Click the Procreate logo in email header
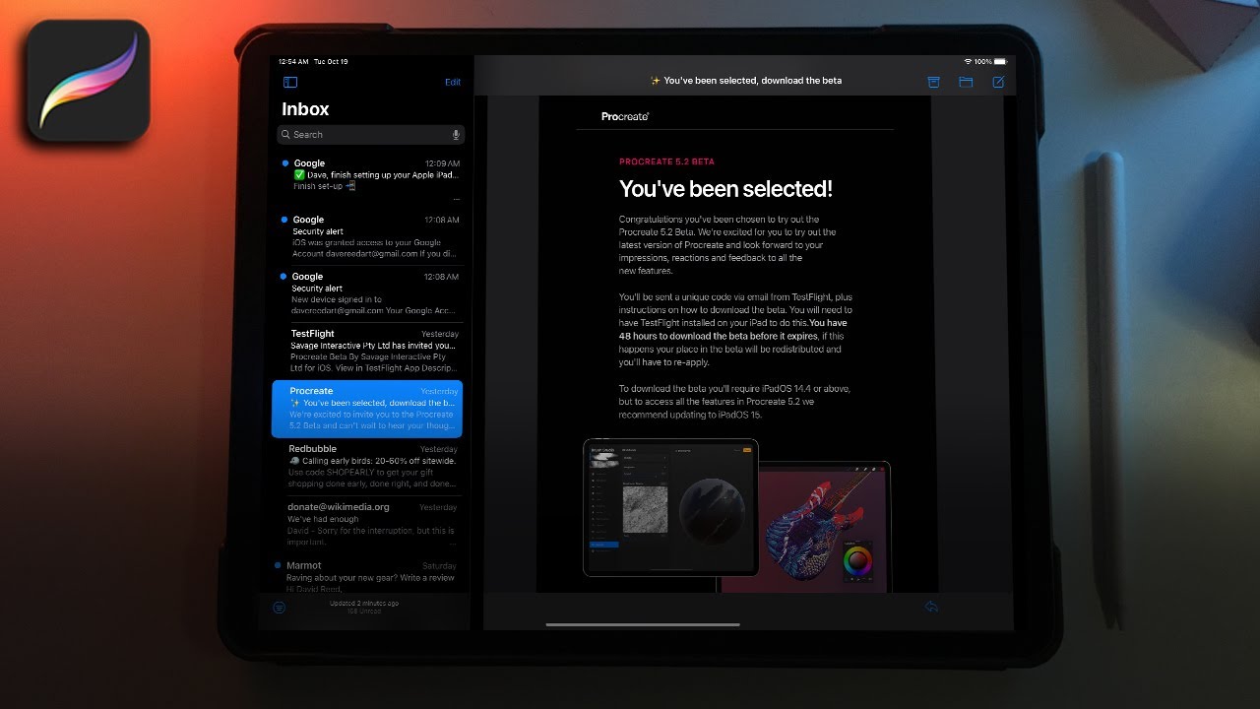The width and height of the screenshot is (1260, 709). click(x=625, y=116)
